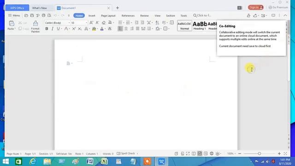Toggle Italic formatting
Screen dimensions: 295x166
(x=53, y=29)
